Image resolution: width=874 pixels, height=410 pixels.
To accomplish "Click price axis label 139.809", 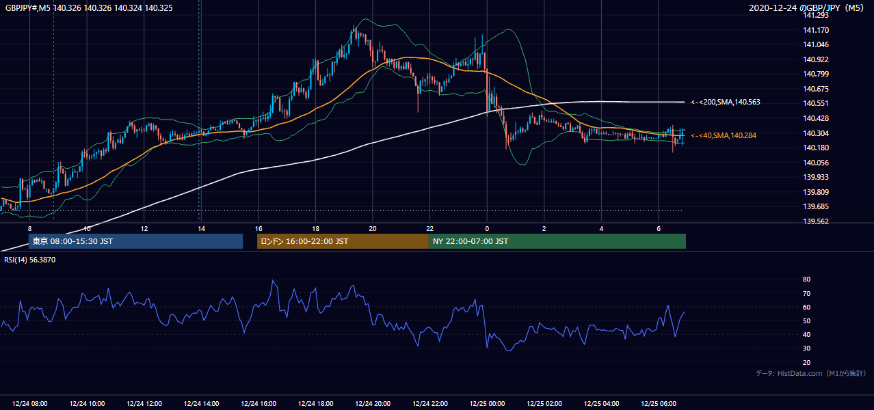I will point(816,192).
